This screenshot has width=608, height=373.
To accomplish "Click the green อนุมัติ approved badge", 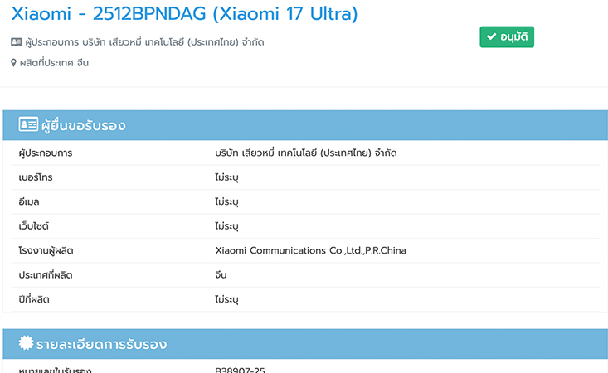I will coord(507,36).
